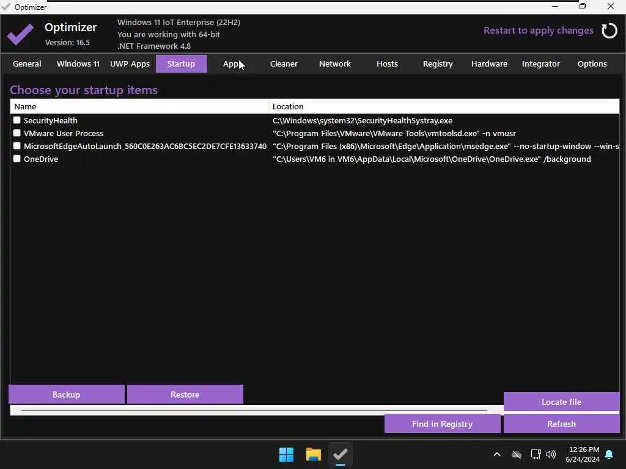The image size is (626, 469).
Task: Tick the VMware User Process checkbox
Action: coord(17,133)
